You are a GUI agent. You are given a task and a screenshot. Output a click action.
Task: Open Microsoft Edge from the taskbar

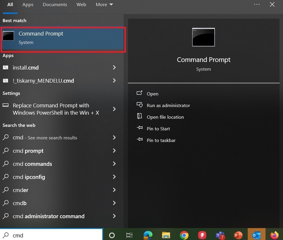click(x=148, y=235)
